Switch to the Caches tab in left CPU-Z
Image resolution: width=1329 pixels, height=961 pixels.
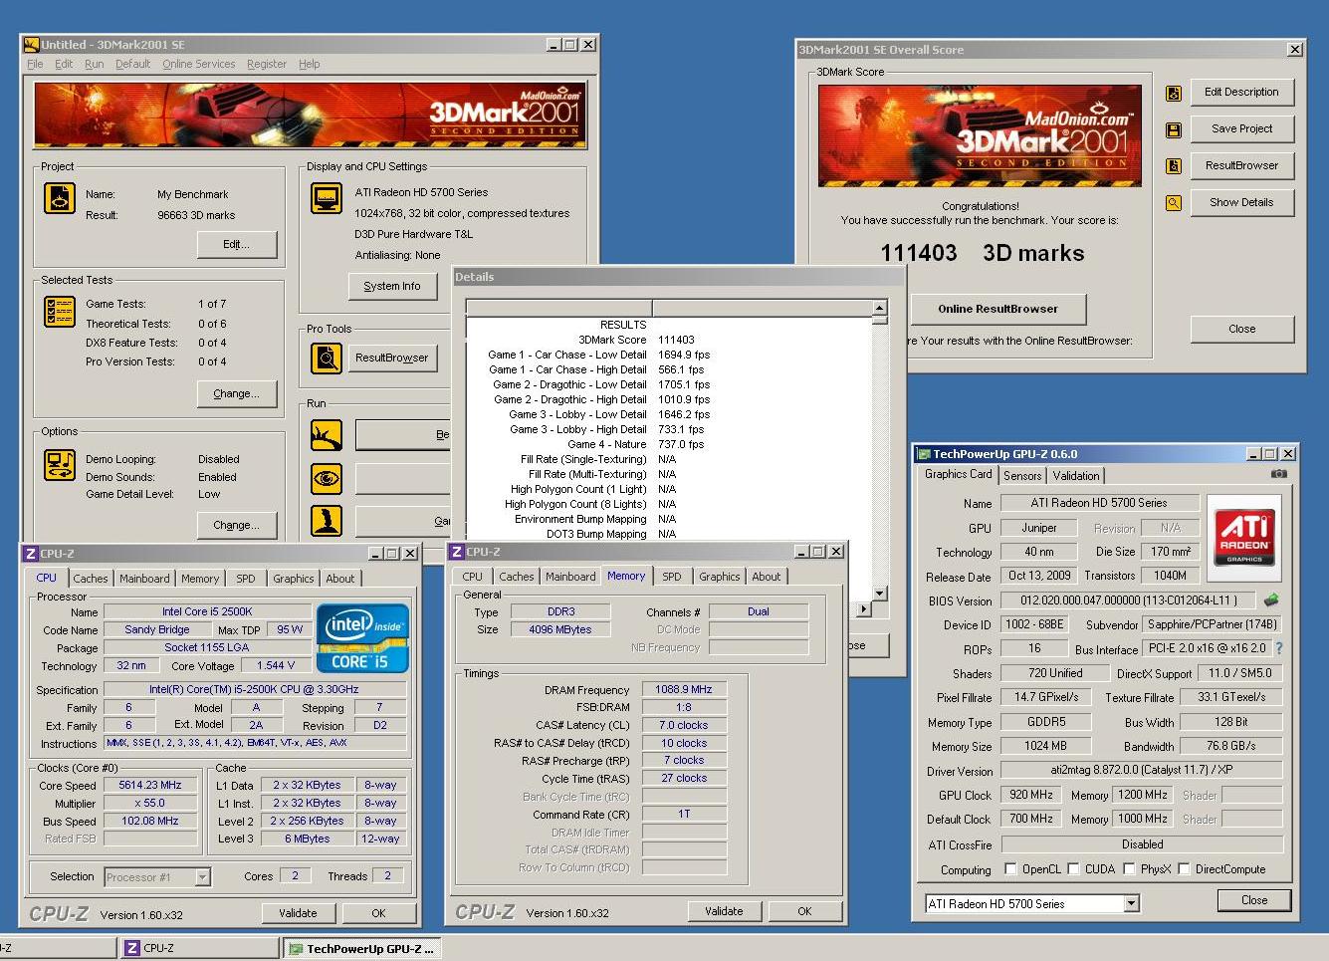[x=90, y=579]
